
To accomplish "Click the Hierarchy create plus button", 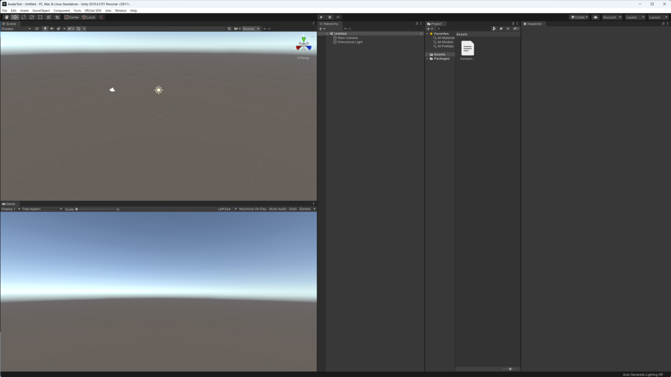I will (x=322, y=28).
